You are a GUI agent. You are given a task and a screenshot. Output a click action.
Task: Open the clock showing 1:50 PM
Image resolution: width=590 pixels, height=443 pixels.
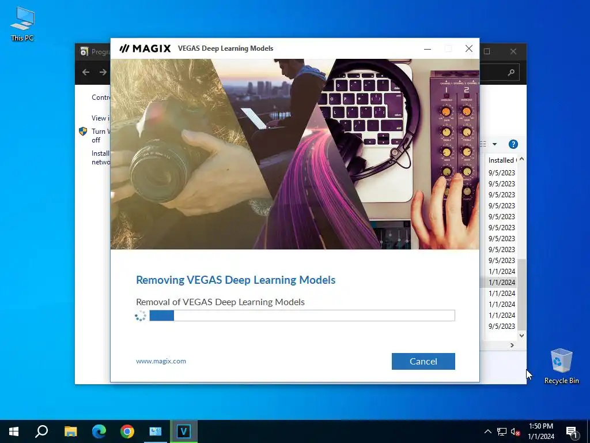point(540,431)
